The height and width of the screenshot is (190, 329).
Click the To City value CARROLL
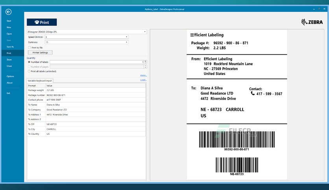point(96,129)
